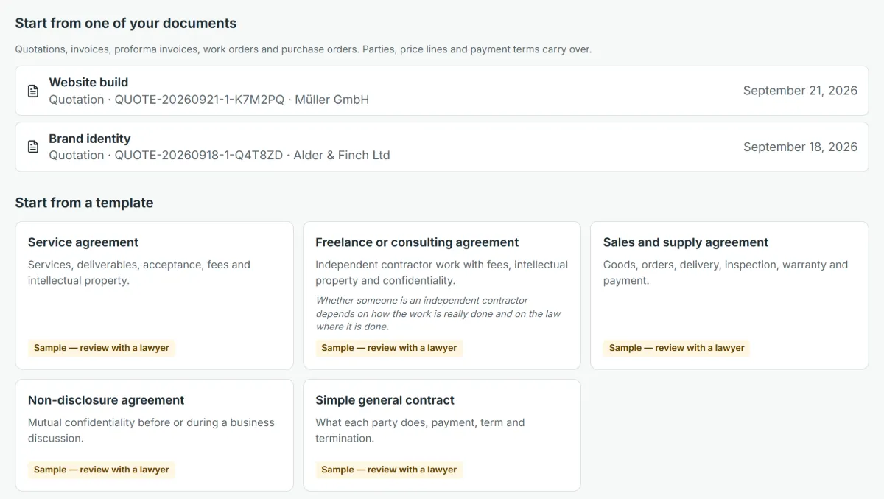
Task: Click the Sample badge on Freelance or consulting agreement
Action: (x=389, y=348)
